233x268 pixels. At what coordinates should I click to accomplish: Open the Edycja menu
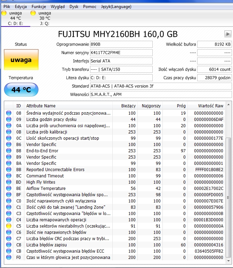click(x=21, y=7)
